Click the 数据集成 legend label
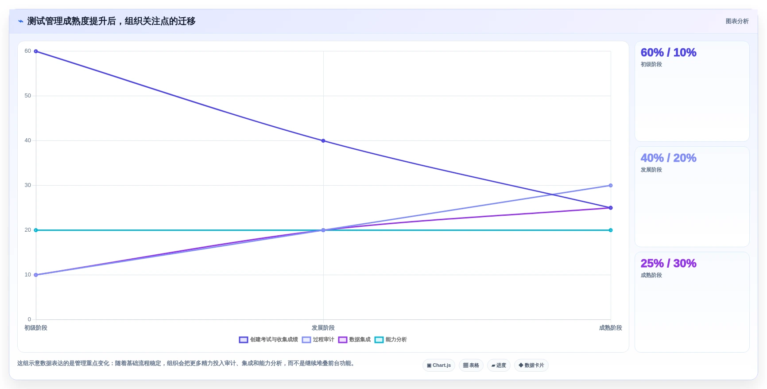The height and width of the screenshot is (389, 767). [360, 340]
